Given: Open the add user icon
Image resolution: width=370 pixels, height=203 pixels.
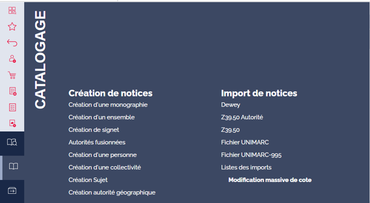Looking at the screenshot, I should click(x=12, y=58).
